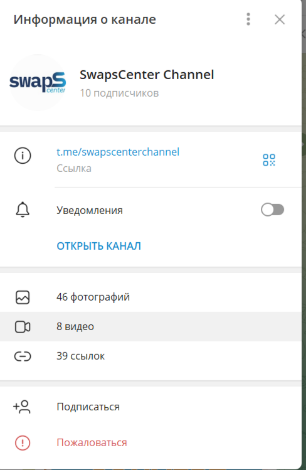Viewport: 306px width, 470px height.
Task: Open 8 видео shared videos
Action: (150, 326)
